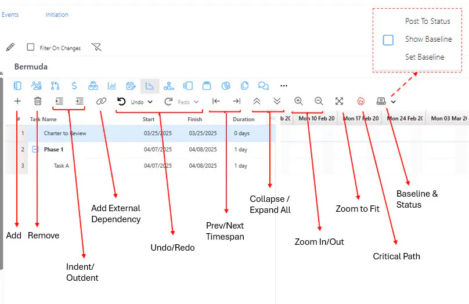Click the Remove task trash icon

(x=38, y=102)
